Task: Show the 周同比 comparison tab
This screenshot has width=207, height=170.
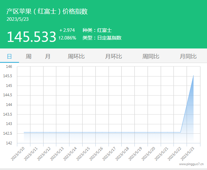Action: pyautogui.click(x=151, y=56)
